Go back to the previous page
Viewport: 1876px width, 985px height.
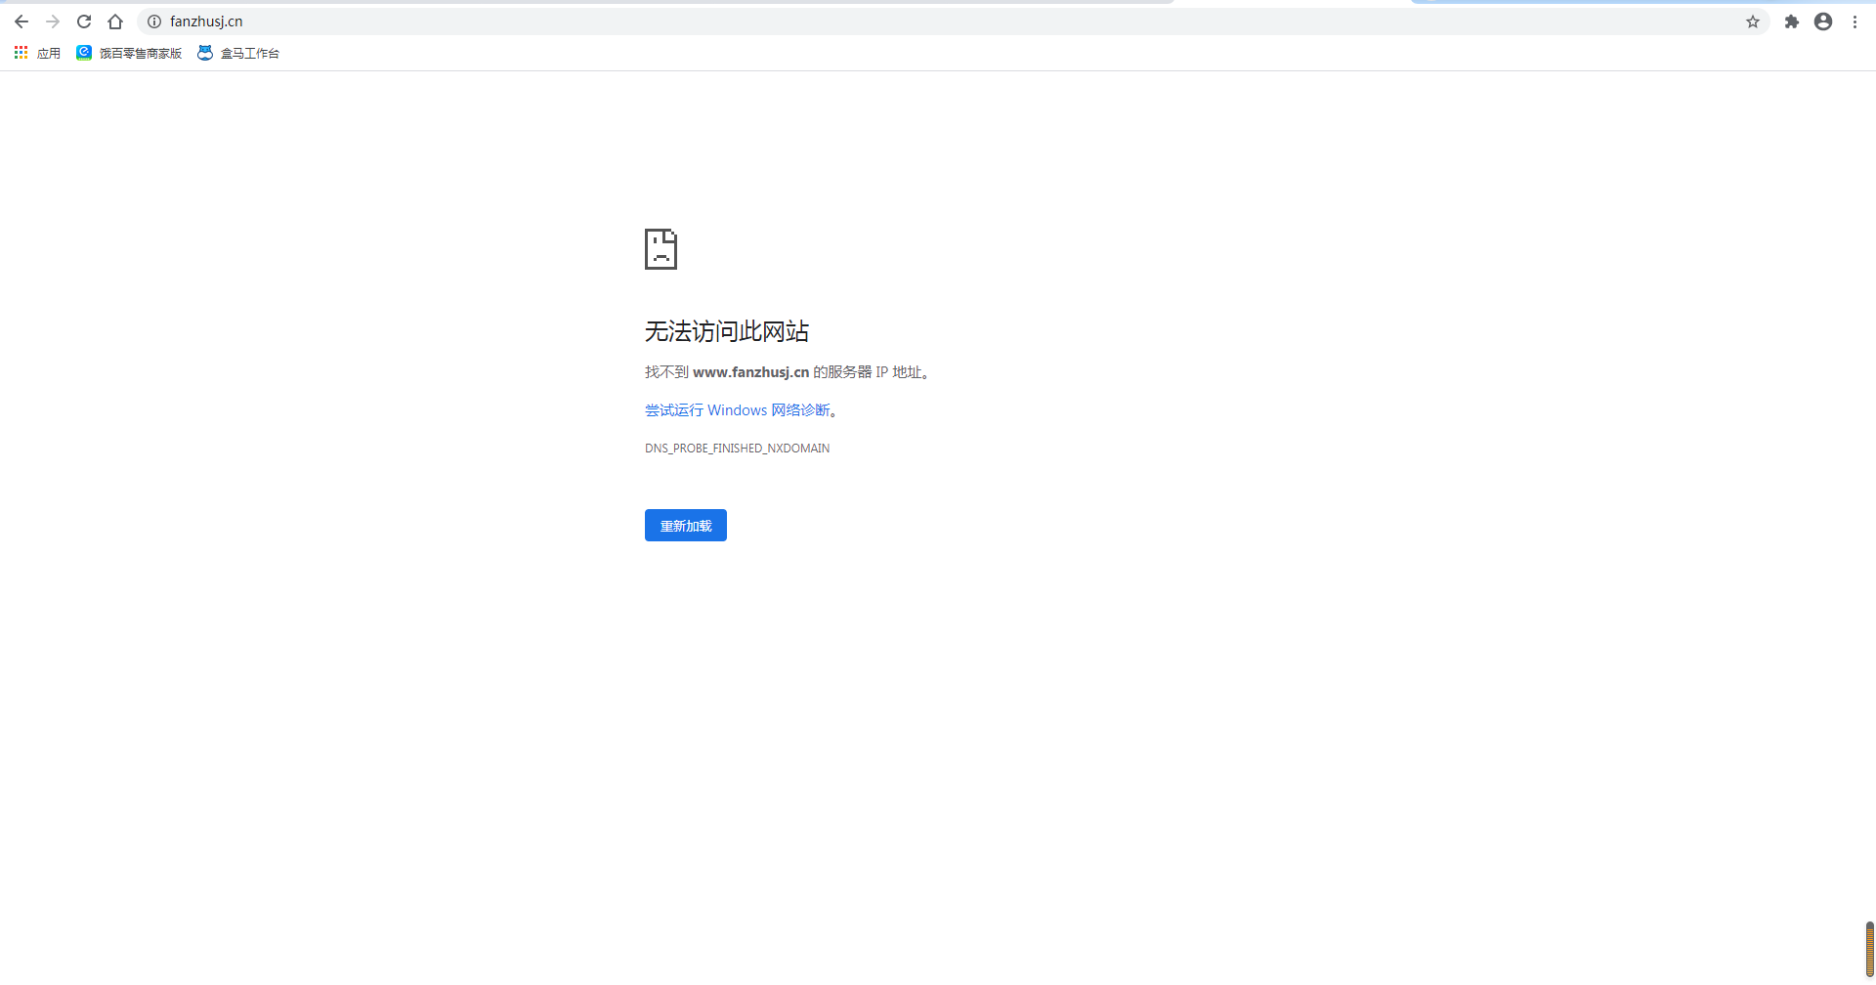pos(21,21)
